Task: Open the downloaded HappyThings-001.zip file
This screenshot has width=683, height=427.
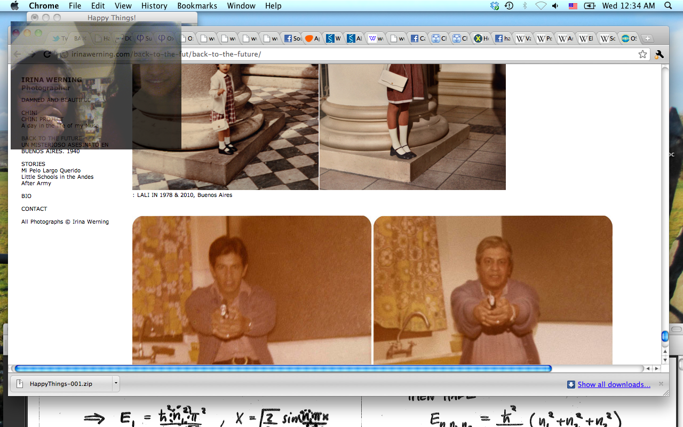Action: (60, 384)
